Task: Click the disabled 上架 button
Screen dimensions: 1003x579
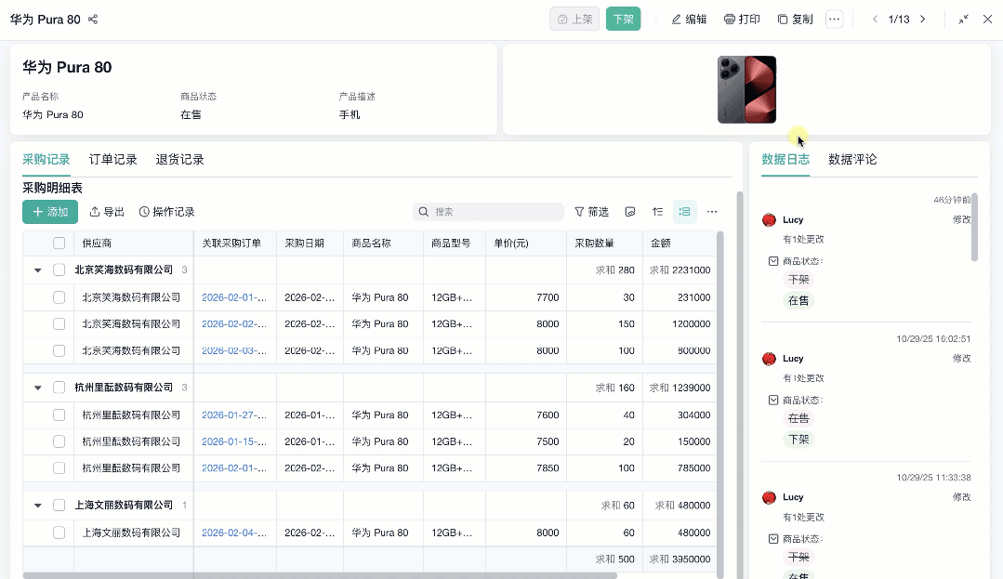Action: click(574, 20)
